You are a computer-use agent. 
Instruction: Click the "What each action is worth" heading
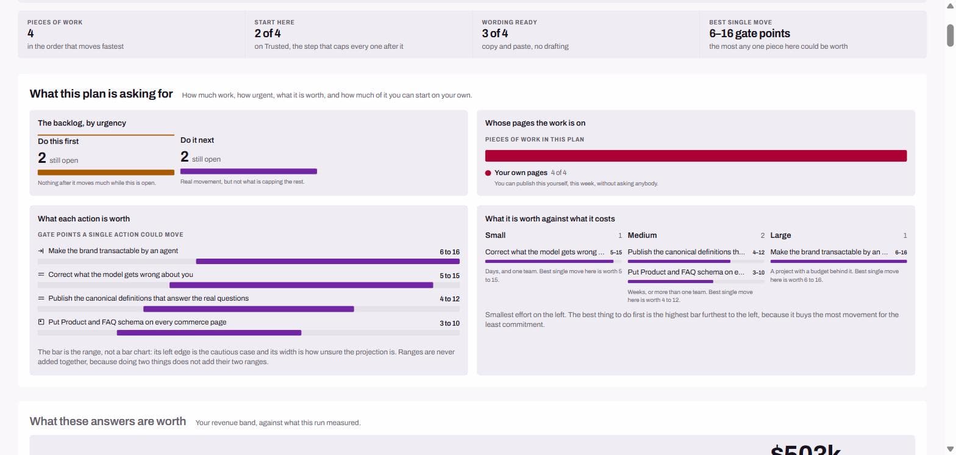click(84, 219)
